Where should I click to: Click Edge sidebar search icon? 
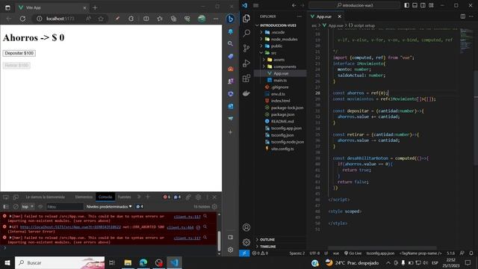(231, 43)
